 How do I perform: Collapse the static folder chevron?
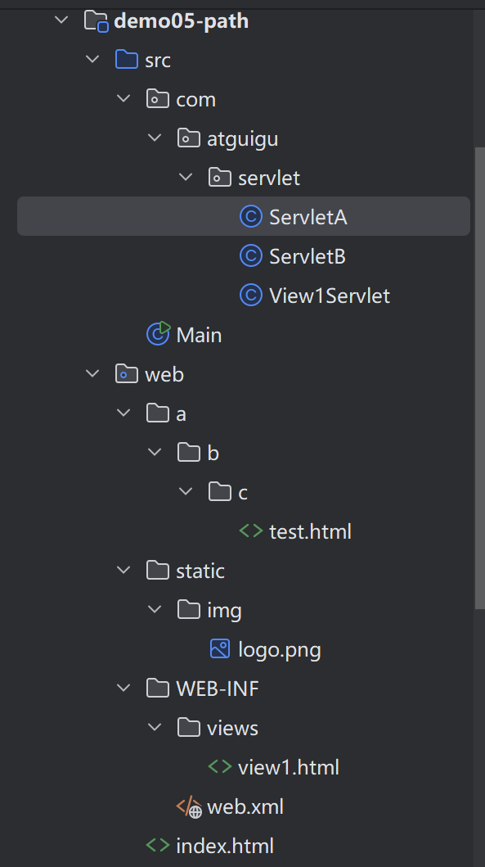123,570
